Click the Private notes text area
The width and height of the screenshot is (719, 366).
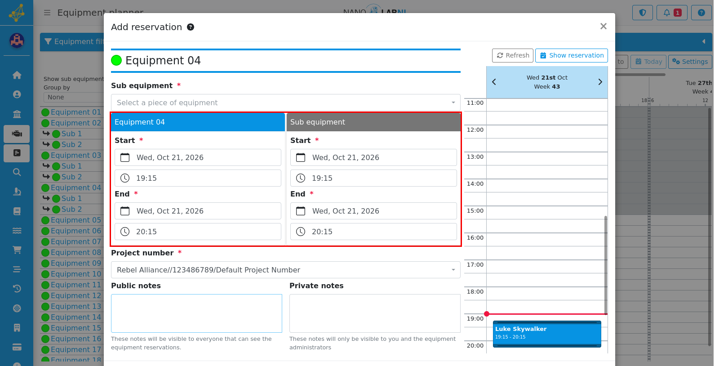coord(375,313)
